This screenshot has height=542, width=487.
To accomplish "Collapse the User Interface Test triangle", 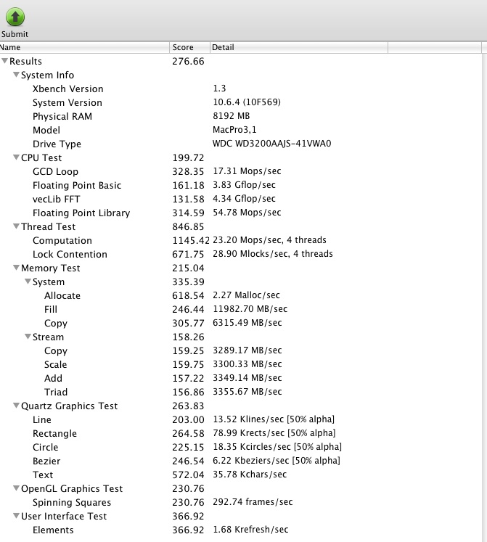I will 16,516.
